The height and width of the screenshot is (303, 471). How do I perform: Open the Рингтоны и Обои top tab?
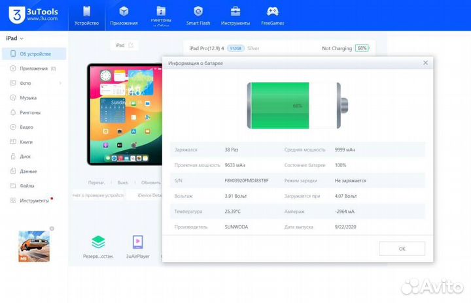161,16
